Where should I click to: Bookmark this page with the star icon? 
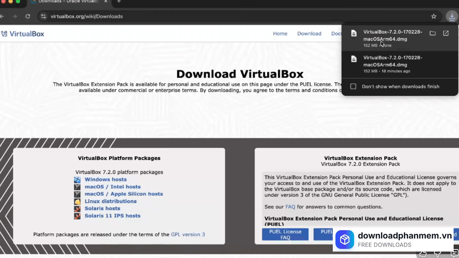click(434, 16)
